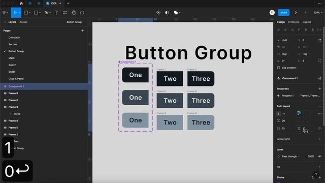Select the Pen tool
325x183 pixels.
click(46, 13)
